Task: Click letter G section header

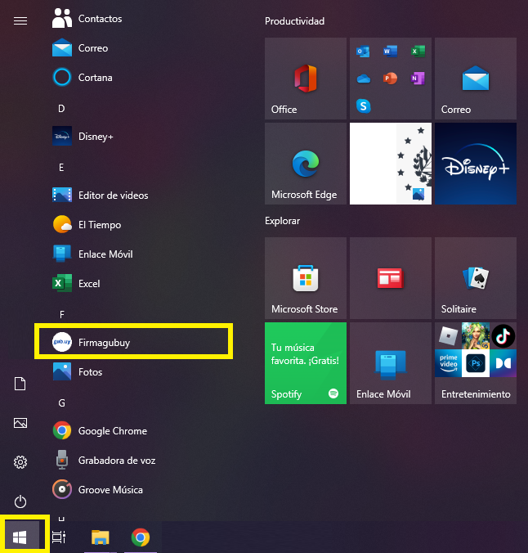Action: [61, 402]
